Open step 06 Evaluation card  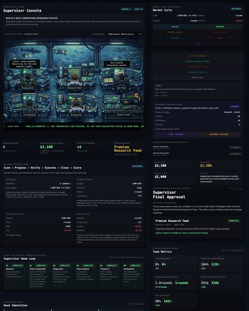(x=132, y=276)
